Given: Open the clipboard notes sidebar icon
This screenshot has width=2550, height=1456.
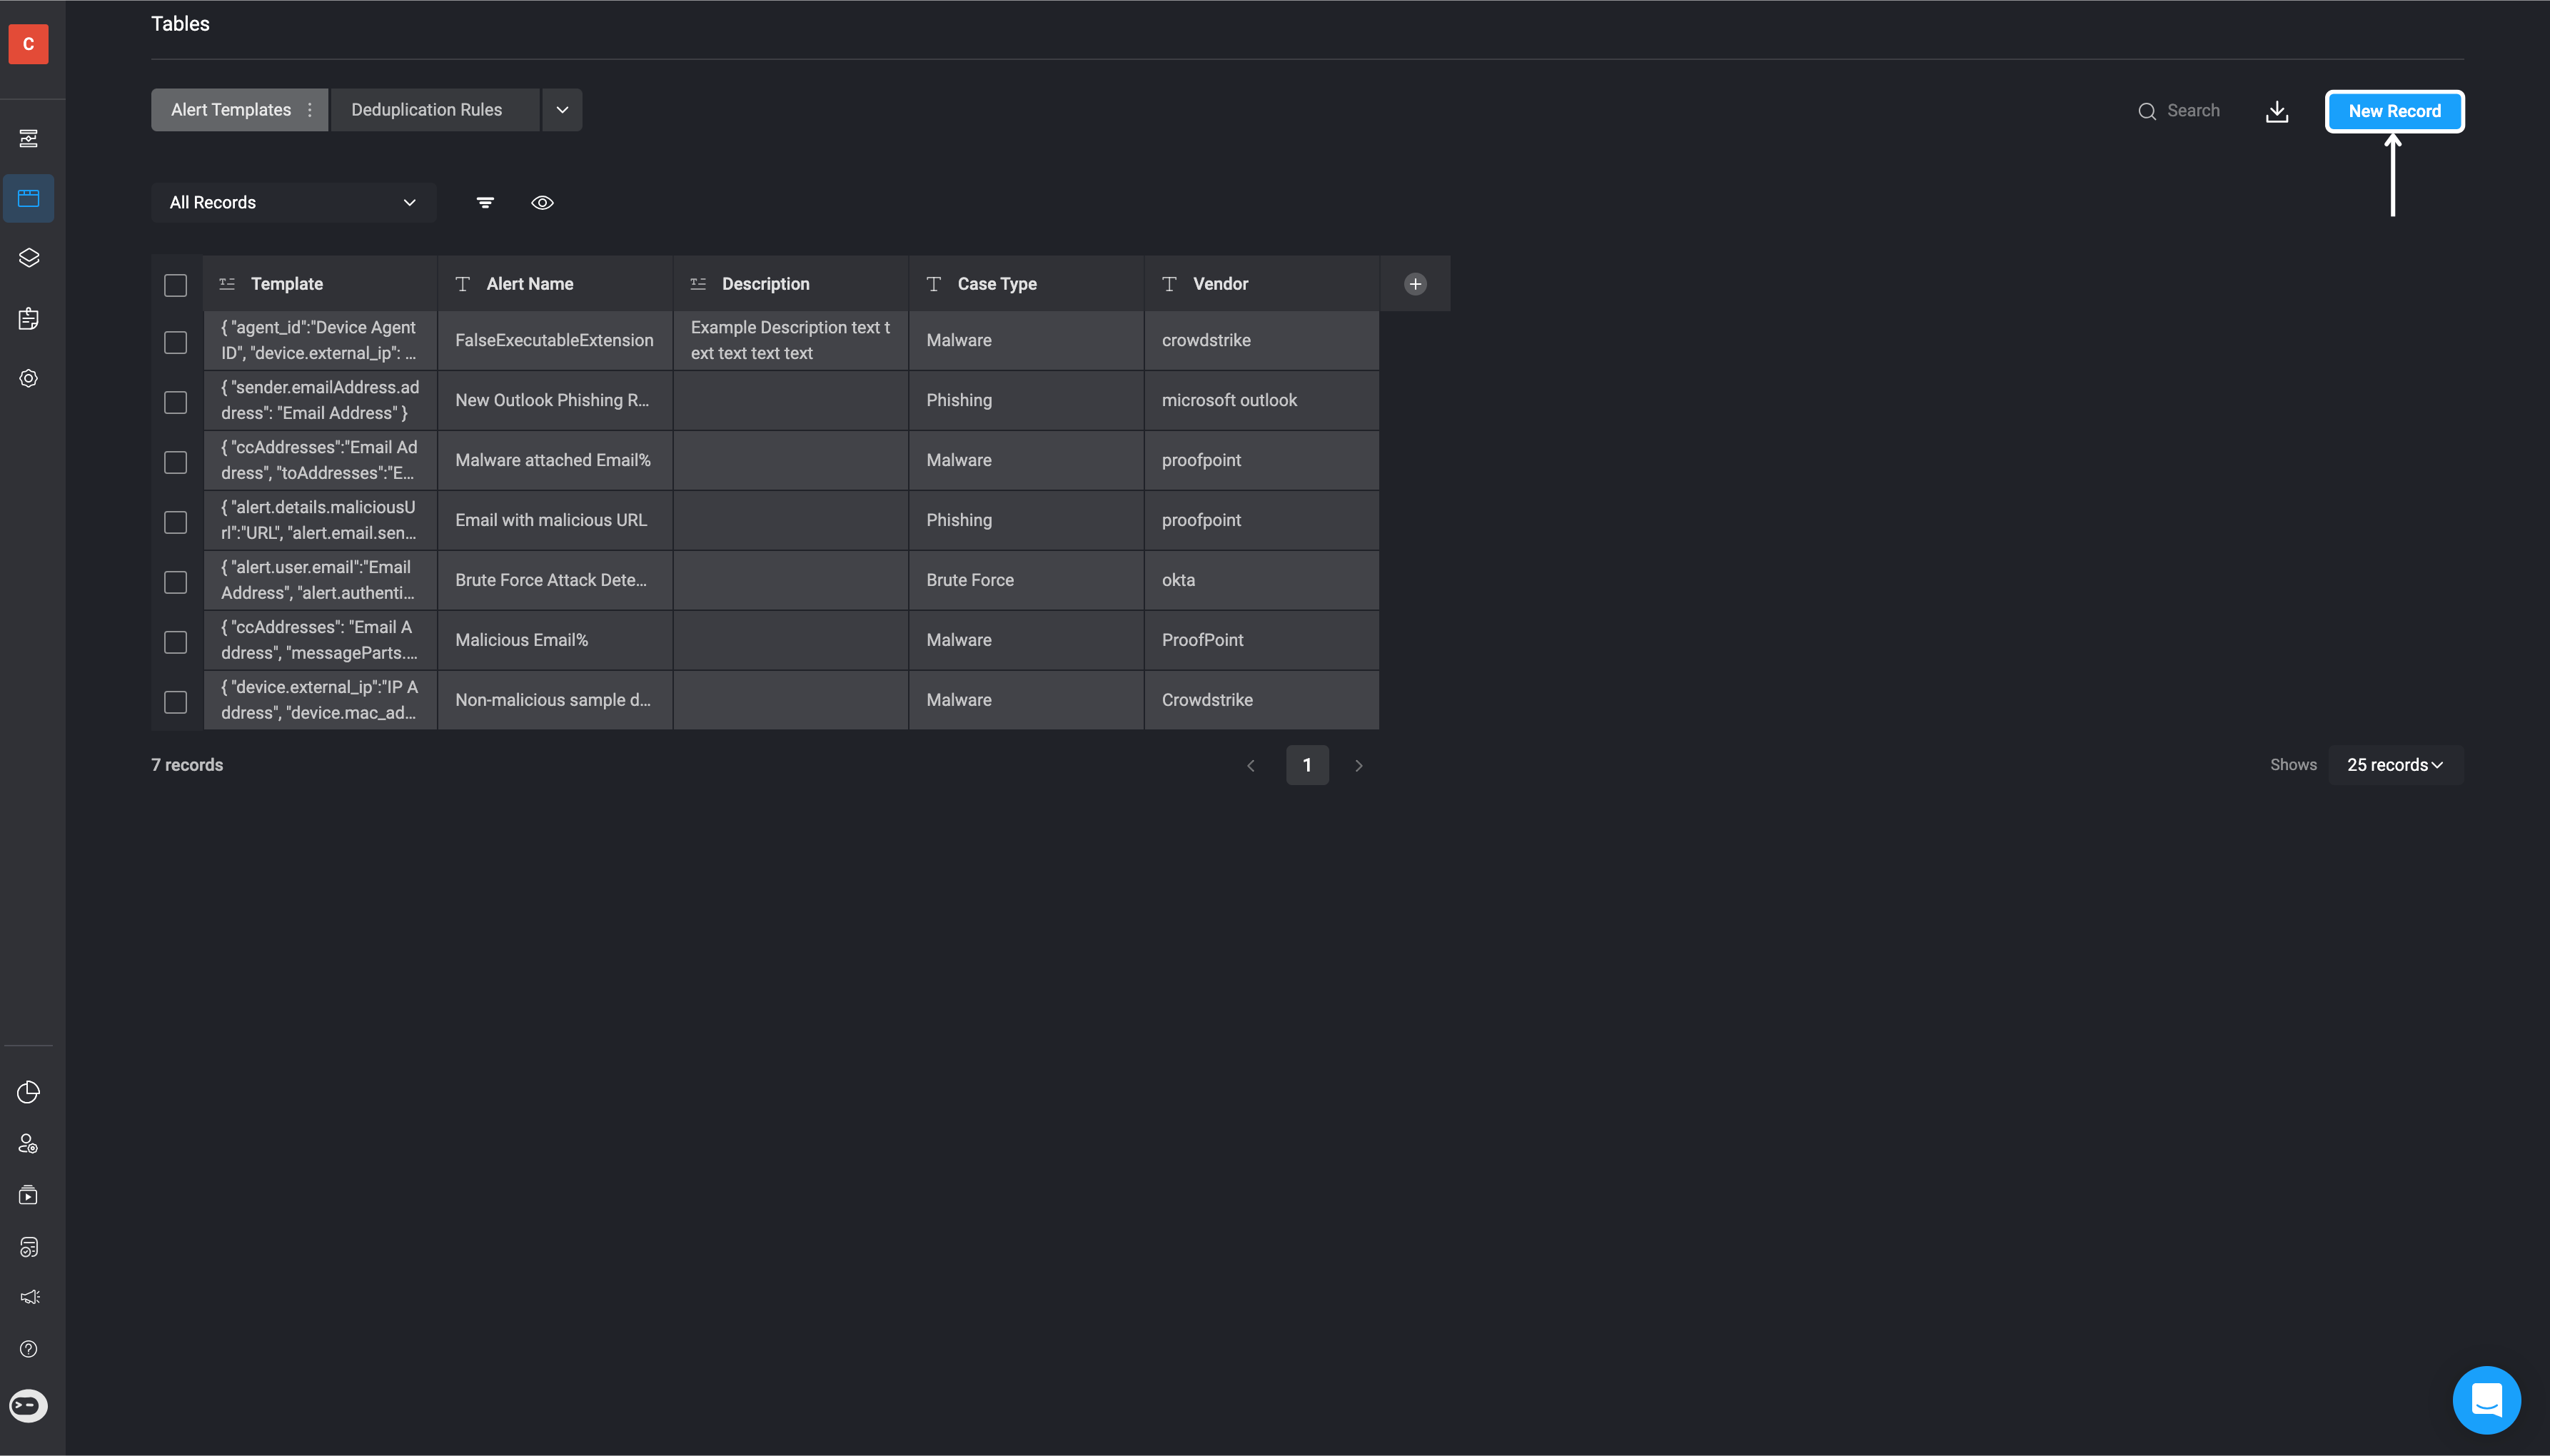Looking at the screenshot, I should [x=29, y=318].
